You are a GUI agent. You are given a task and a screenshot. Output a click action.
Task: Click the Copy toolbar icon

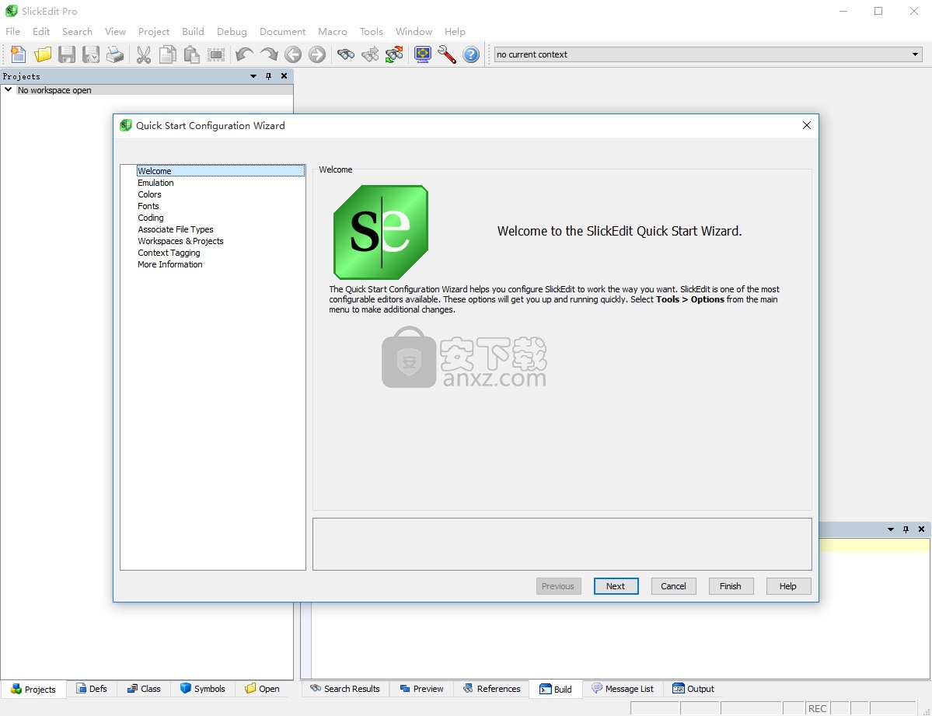tap(168, 54)
